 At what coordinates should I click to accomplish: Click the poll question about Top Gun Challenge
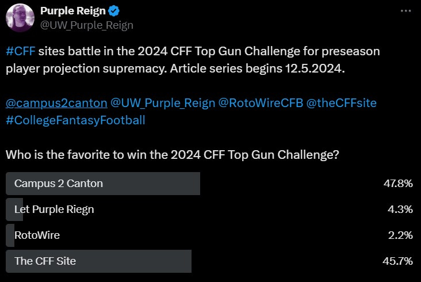tap(173, 155)
